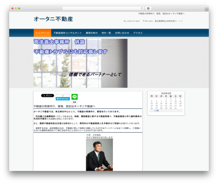The height and width of the screenshot is (184, 218).
Task: Open the 不動産競売コンサルタント menu item
Action: (68, 33)
